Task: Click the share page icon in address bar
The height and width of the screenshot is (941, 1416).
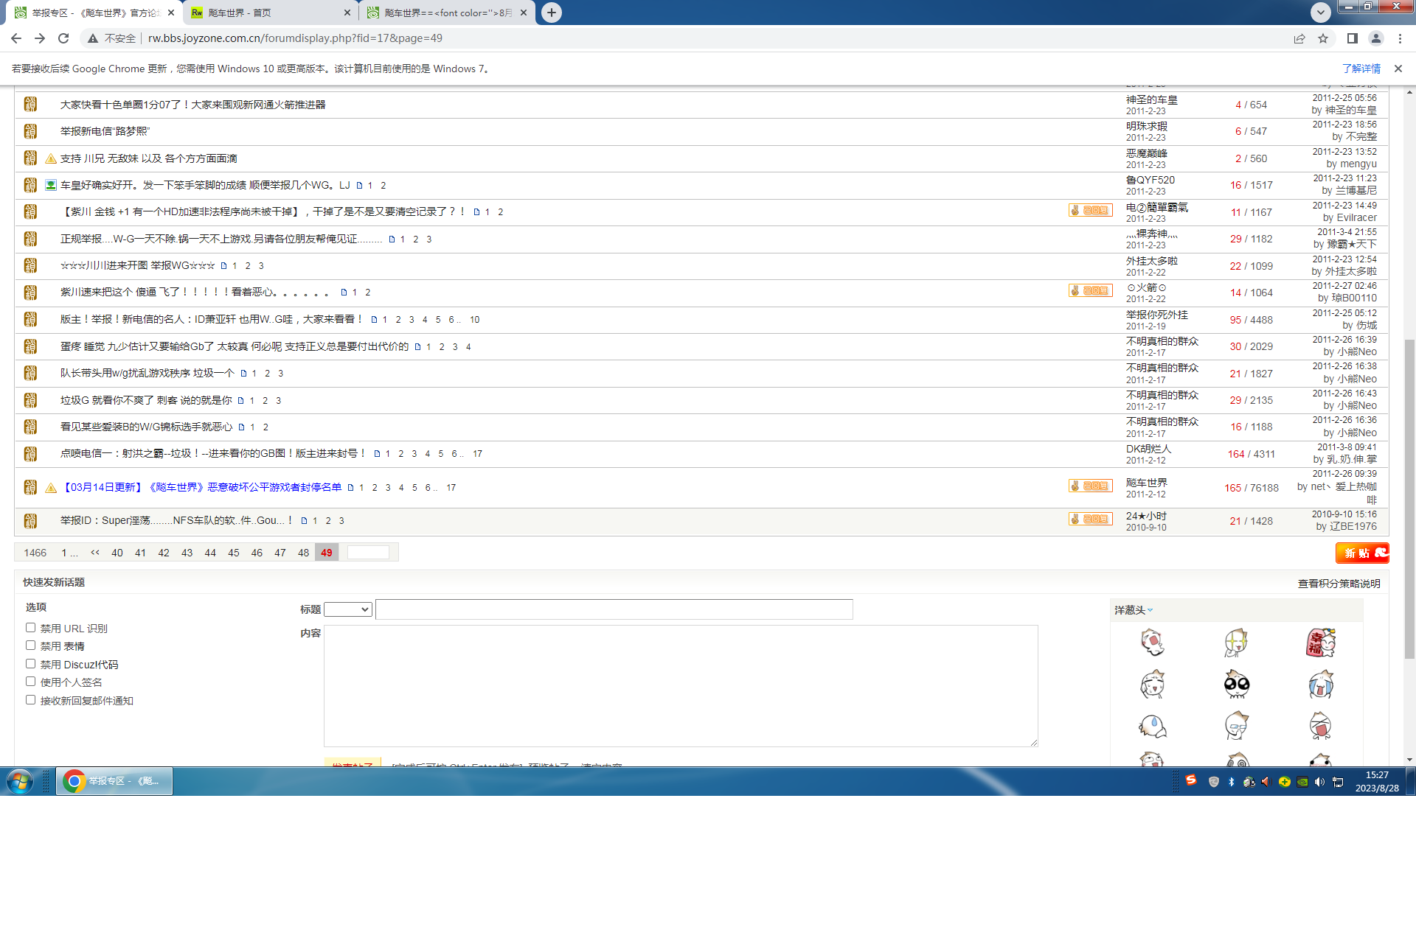Action: [1299, 38]
